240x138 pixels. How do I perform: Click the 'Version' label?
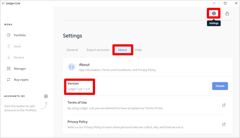[73, 84]
